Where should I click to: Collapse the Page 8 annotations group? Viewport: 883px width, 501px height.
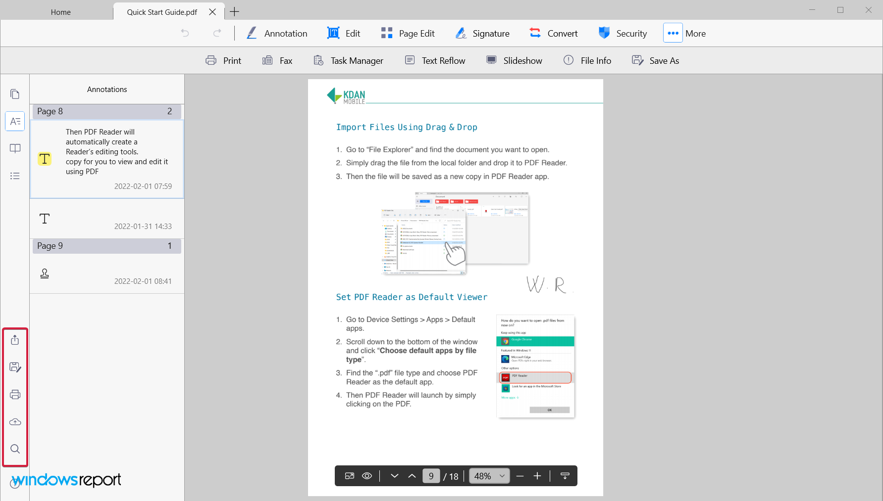107,111
